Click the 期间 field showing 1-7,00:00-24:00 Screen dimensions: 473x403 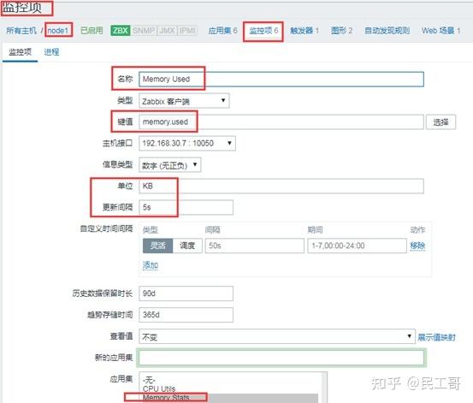[x=358, y=246]
